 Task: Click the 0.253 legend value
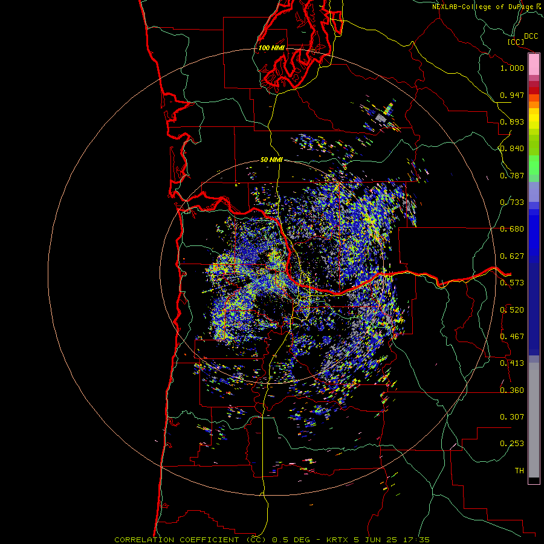pyautogui.click(x=512, y=444)
